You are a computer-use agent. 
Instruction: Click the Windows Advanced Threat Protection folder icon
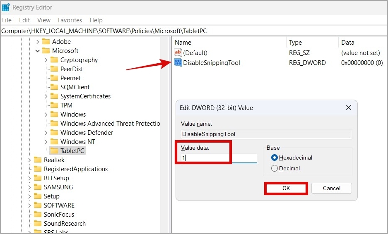(54, 123)
